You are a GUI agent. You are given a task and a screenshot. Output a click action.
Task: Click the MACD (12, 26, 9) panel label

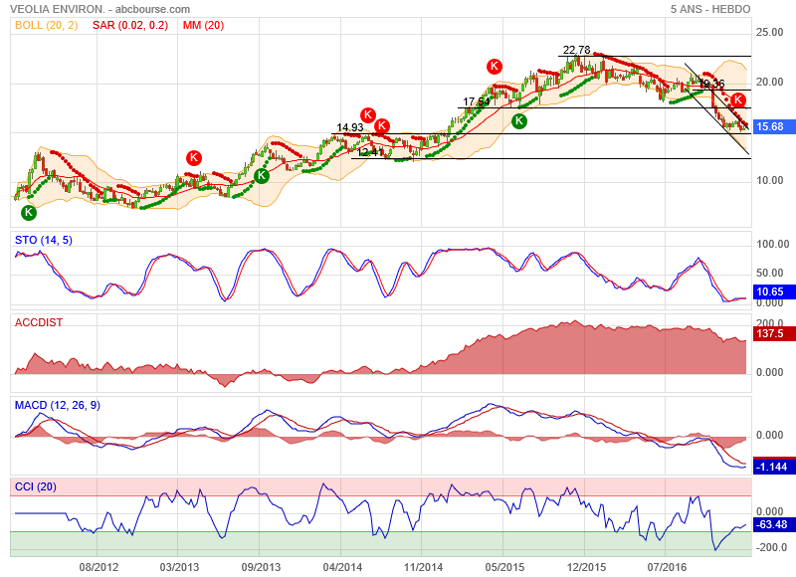pos(58,405)
